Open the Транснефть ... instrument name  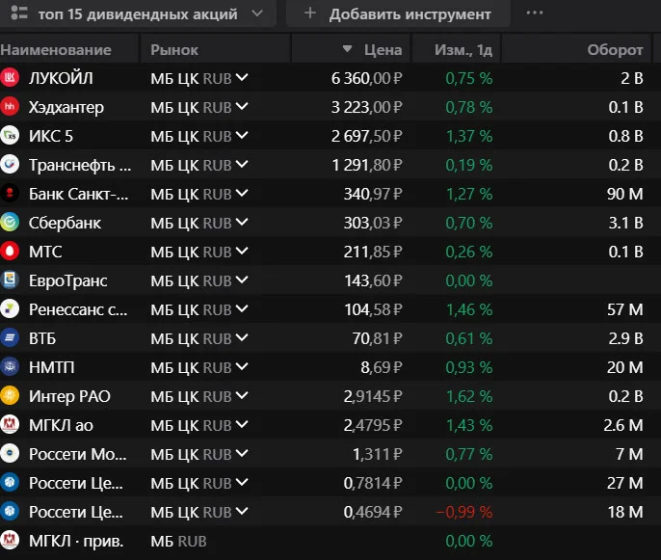pyautogui.click(x=80, y=165)
